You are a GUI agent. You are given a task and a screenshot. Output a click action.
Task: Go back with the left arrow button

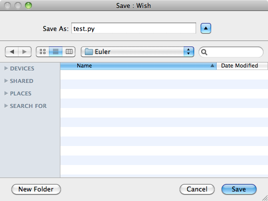click(x=12, y=51)
